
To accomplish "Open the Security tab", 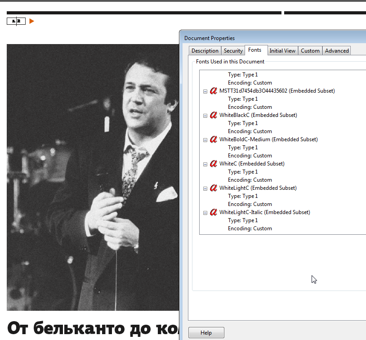I will [233, 51].
